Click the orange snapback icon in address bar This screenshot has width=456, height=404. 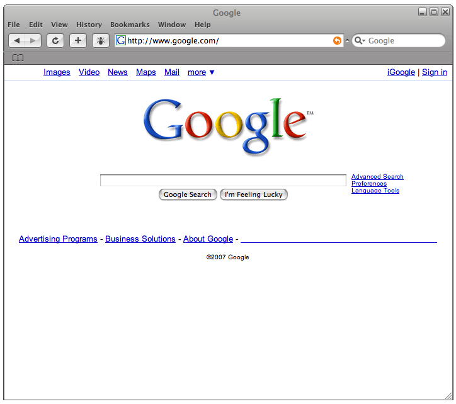[x=337, y=41]
